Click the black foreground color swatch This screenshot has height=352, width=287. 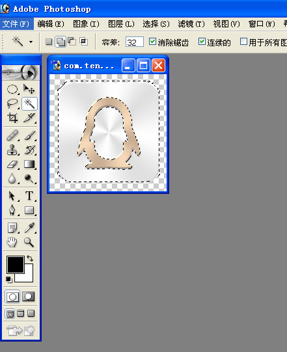pyautogui.click(x=15, y=264)
